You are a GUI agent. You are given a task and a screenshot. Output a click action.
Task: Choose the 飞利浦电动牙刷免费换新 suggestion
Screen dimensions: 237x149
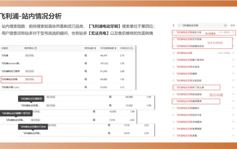point(189,129)
